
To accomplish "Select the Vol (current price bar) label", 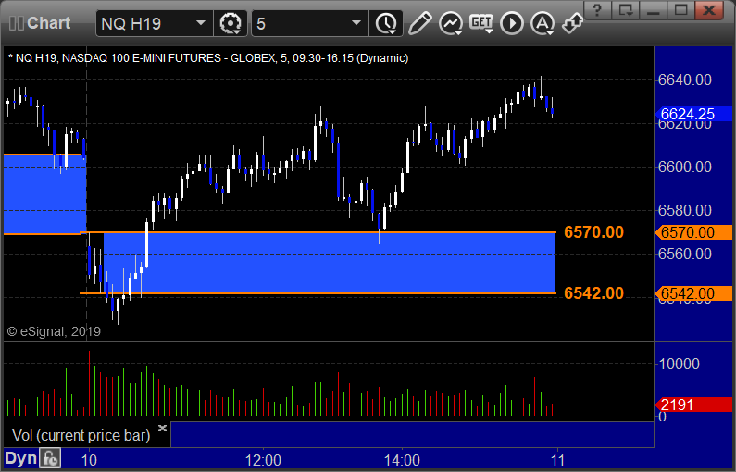I will (x=81, y=435).
